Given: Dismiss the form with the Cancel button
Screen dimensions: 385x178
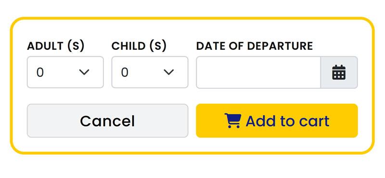Looking at the screenshot, I should (107, 121).
